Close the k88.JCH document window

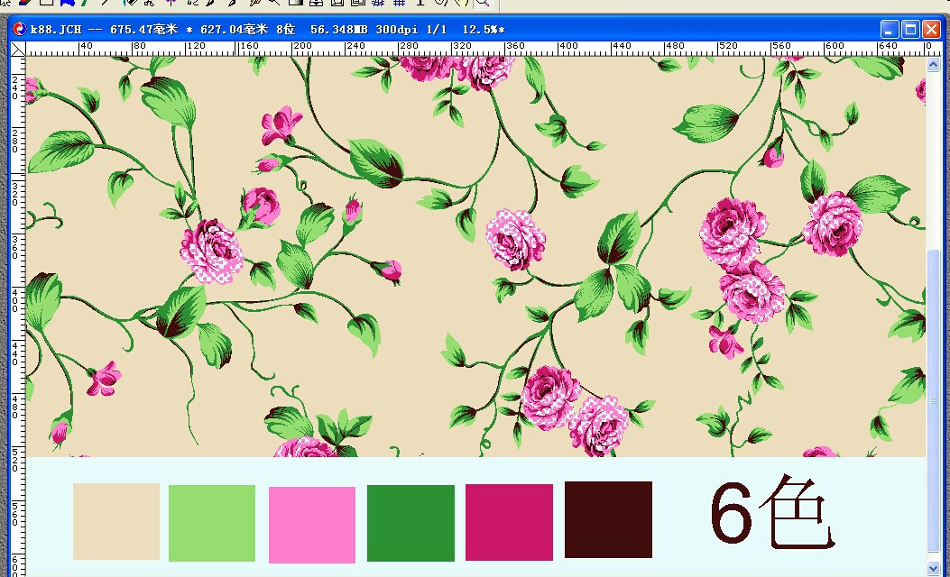click(931, 30)
